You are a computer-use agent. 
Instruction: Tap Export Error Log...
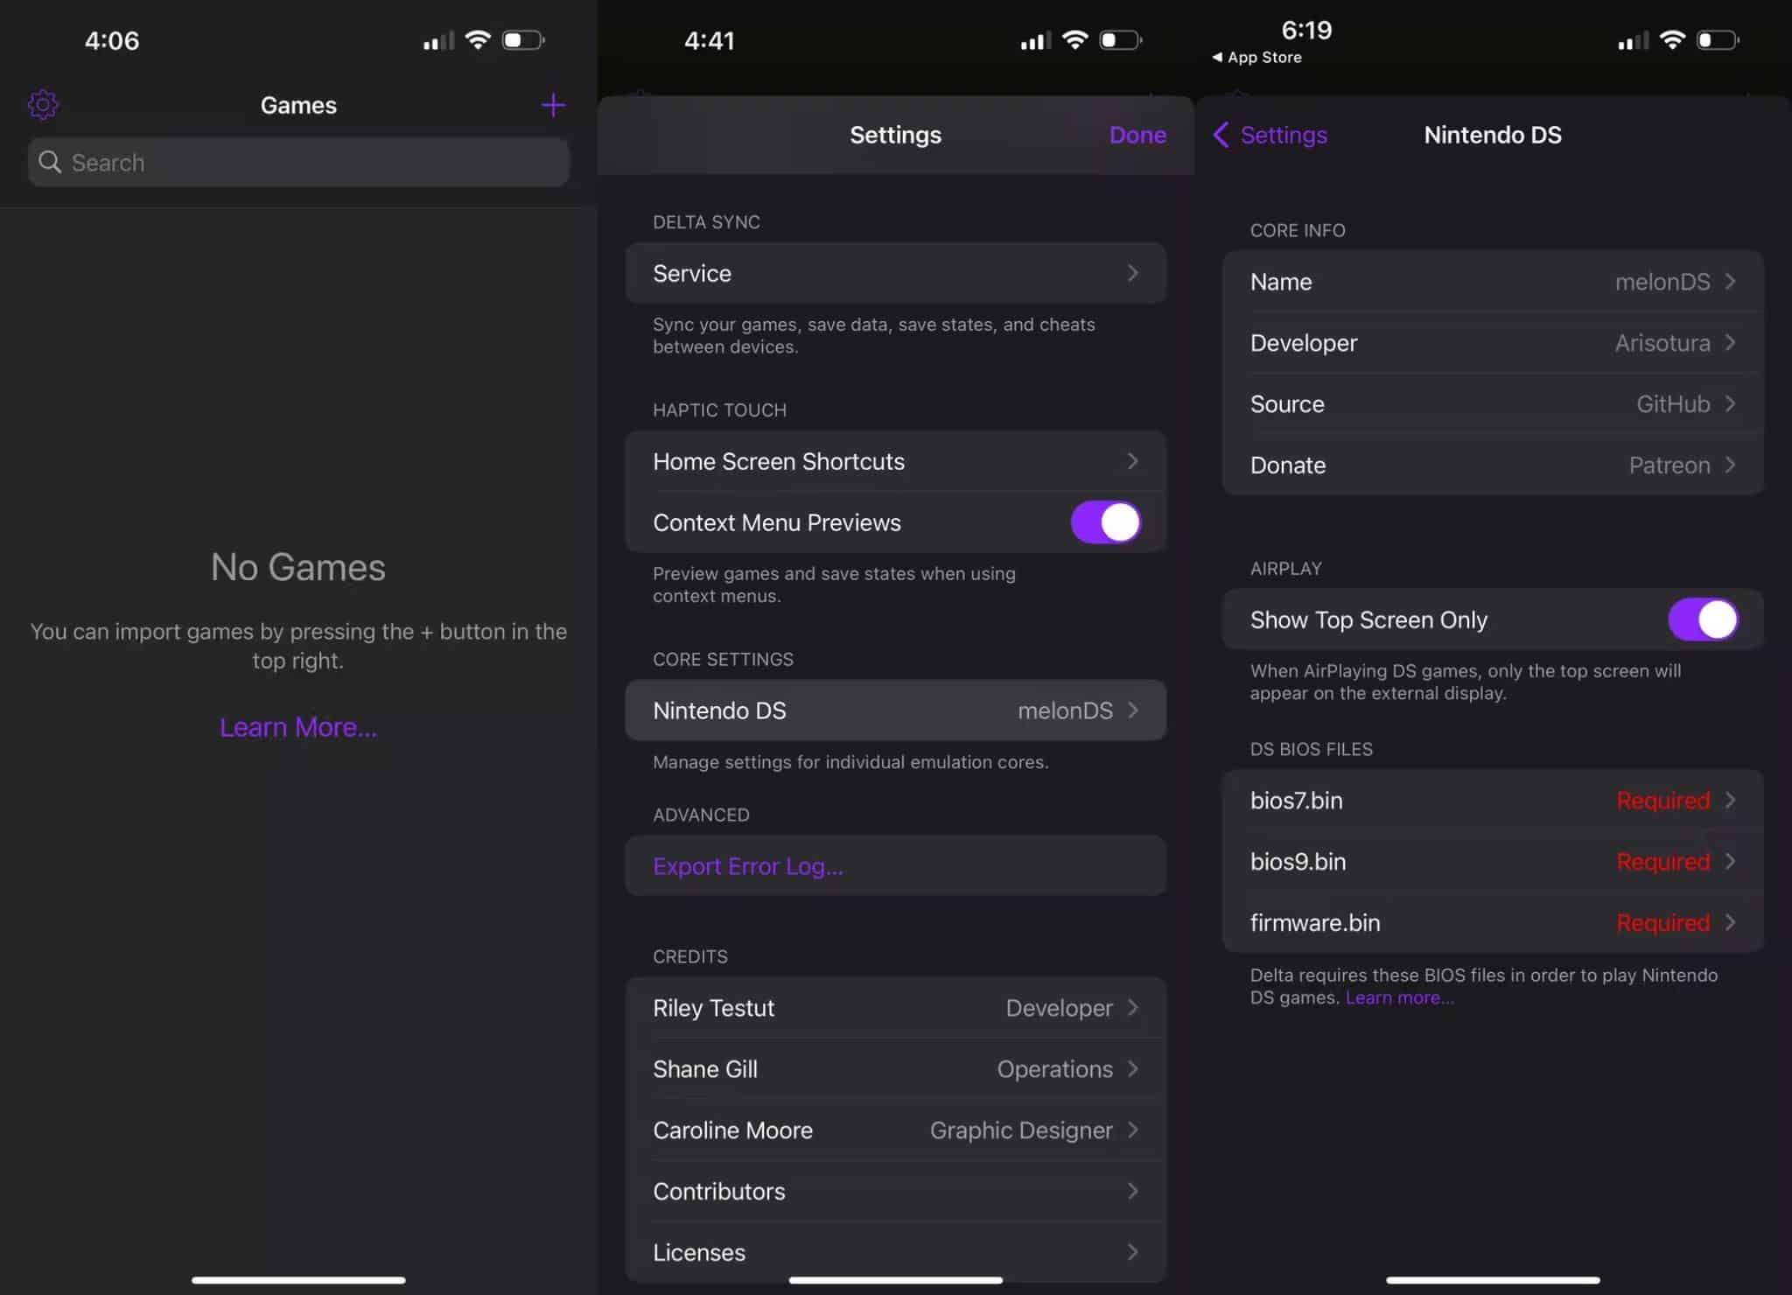(x=748, y=866)
